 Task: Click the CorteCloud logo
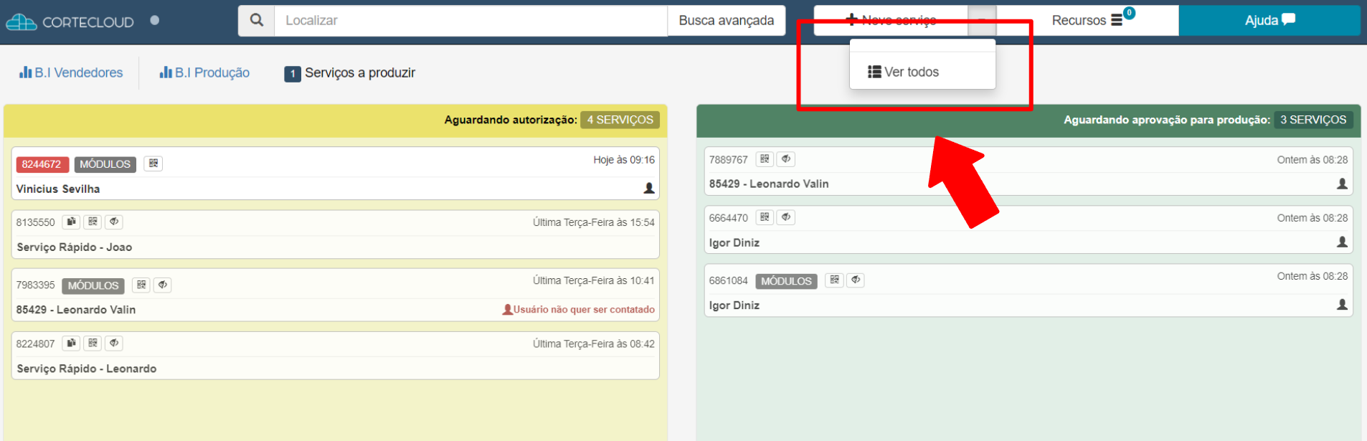70,22
